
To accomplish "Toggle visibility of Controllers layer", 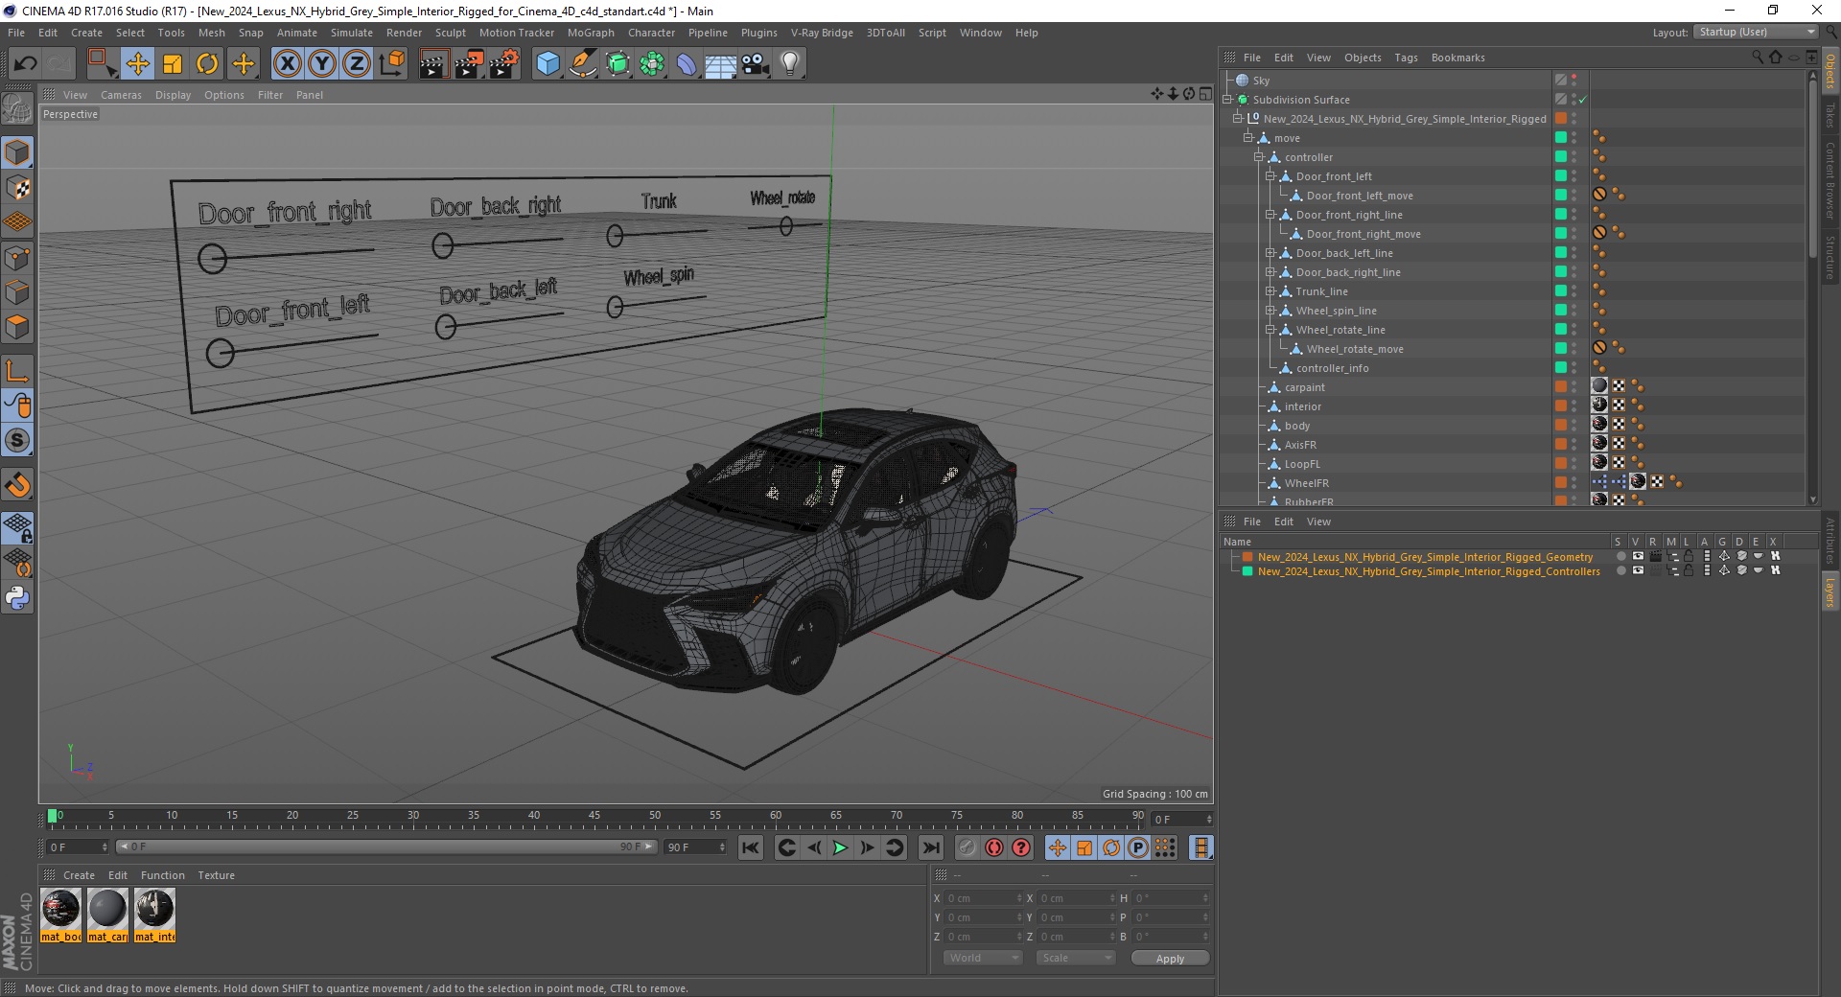I will (1638, 570).
